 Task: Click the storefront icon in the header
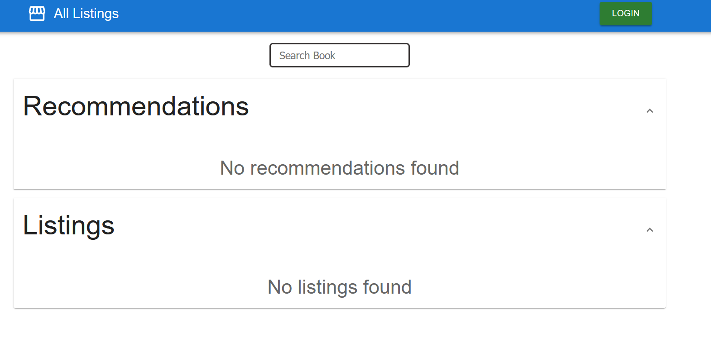pyautogui.click(x=37, y=14)
